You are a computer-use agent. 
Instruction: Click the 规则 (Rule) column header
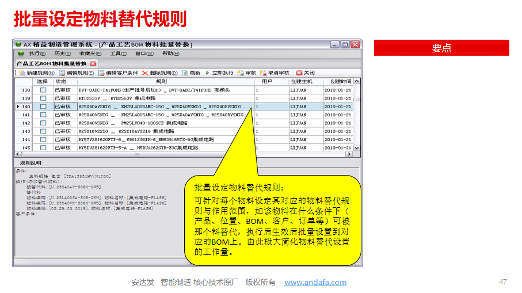[166, 82]
